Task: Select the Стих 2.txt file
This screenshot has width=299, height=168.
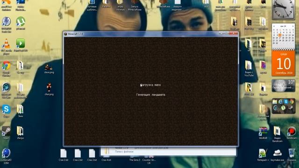Action: click(78, 155)
